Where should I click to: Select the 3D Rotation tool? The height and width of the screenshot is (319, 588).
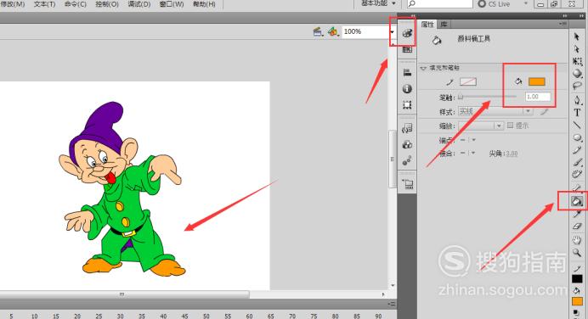coord(577,74)
